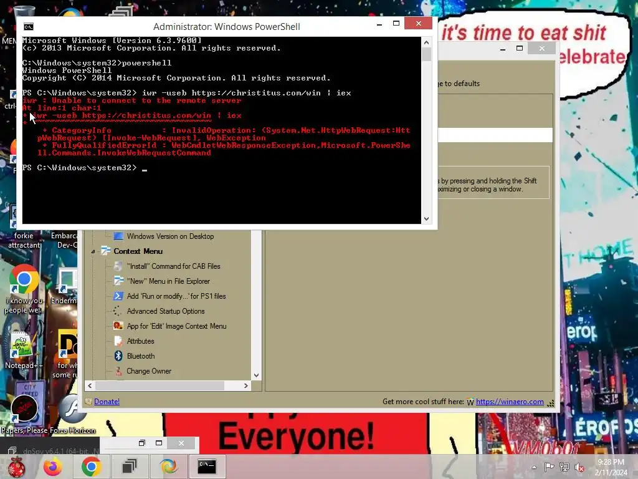Select Add 'Run or modify' for PS1 files

coord(176,296)
